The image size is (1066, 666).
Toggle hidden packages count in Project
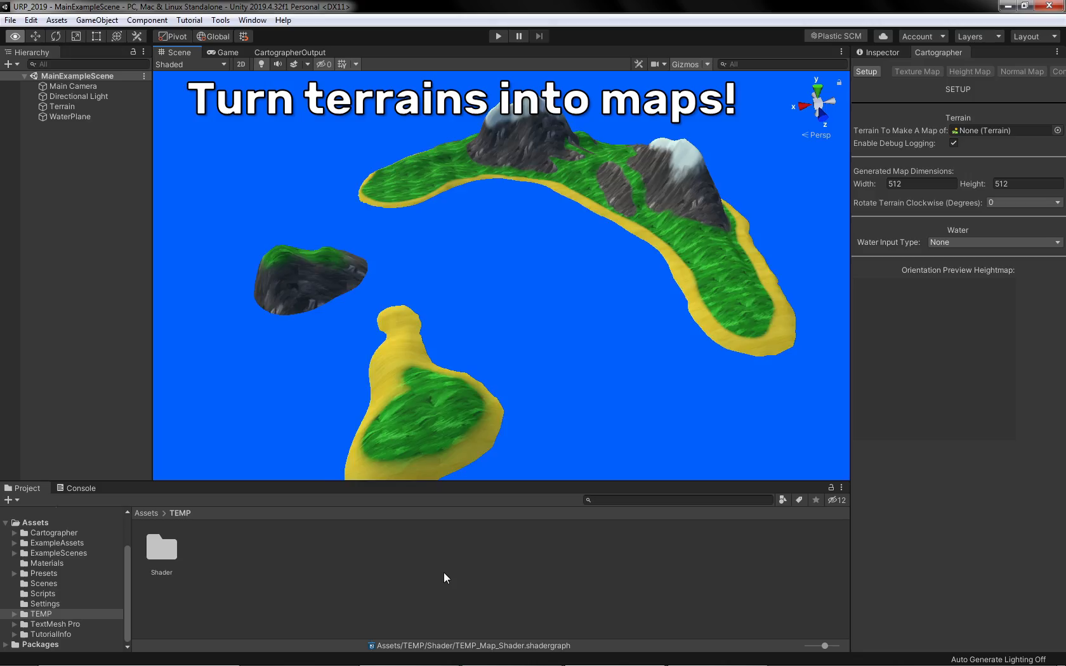[x=837, y=500]
